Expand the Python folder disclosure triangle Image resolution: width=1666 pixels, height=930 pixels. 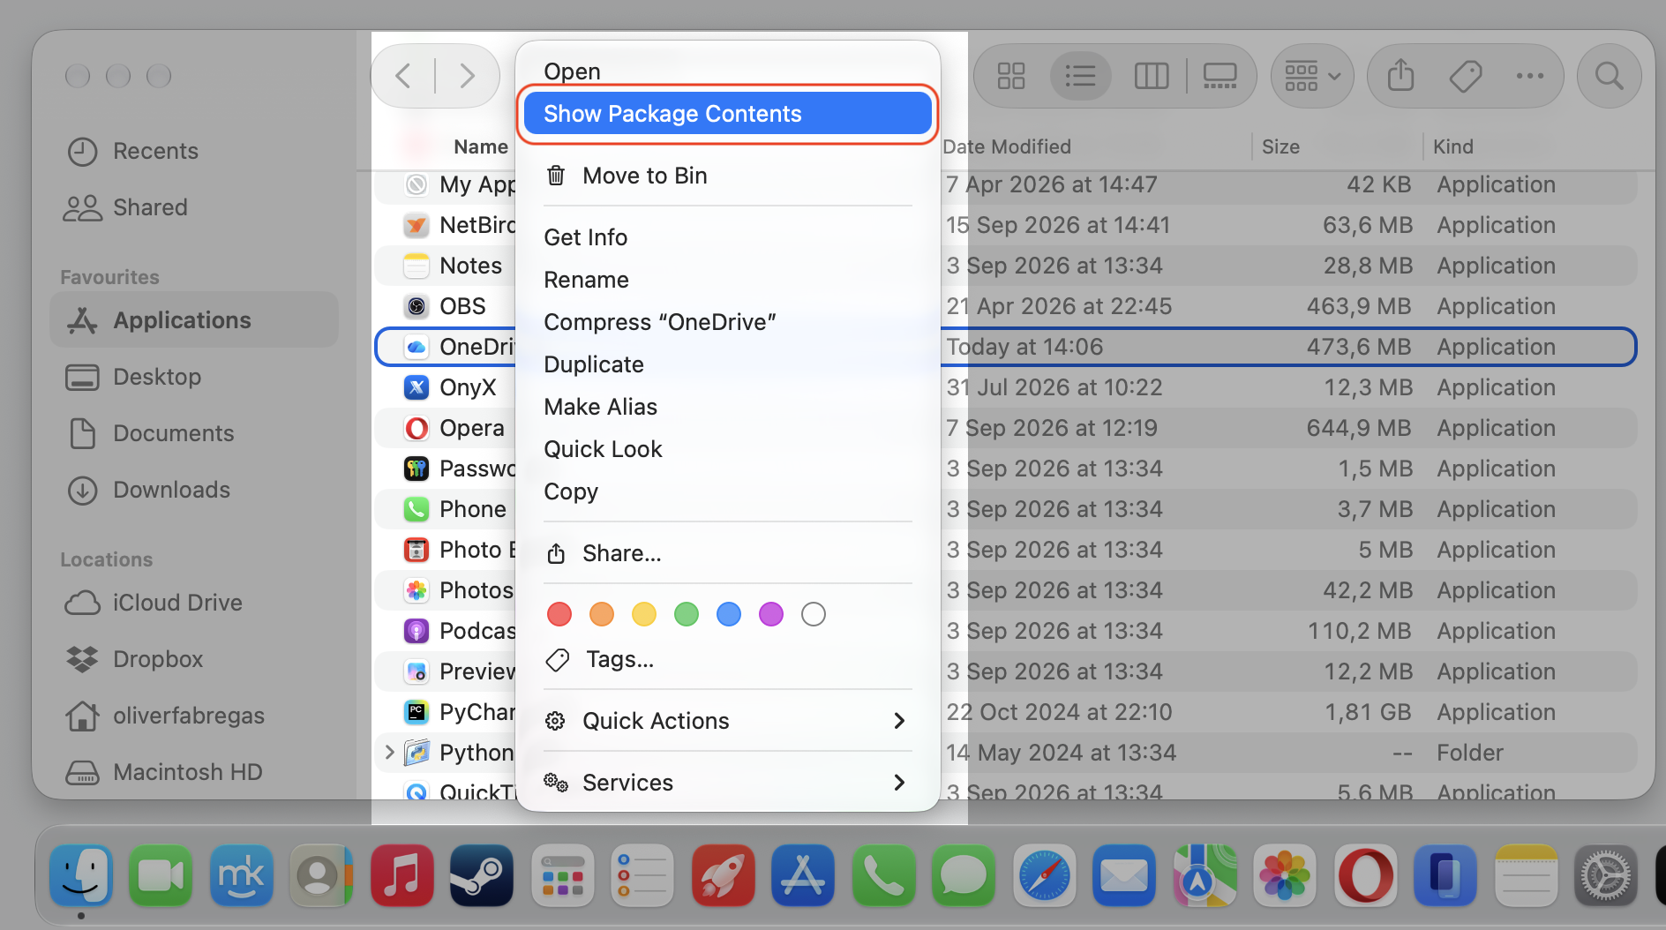click(389, 753)
